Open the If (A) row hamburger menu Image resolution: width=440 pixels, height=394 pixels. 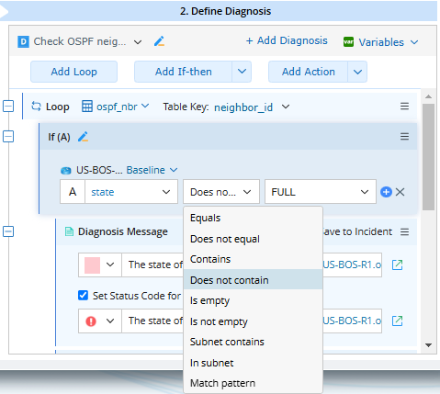tap(404, 136)
